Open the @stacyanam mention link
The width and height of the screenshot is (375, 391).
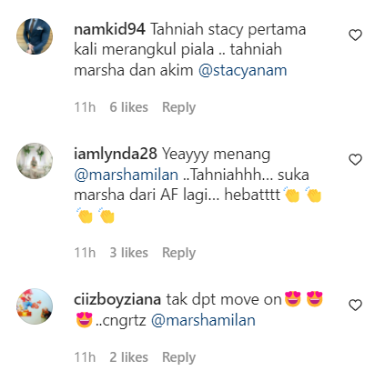point(242,70)
